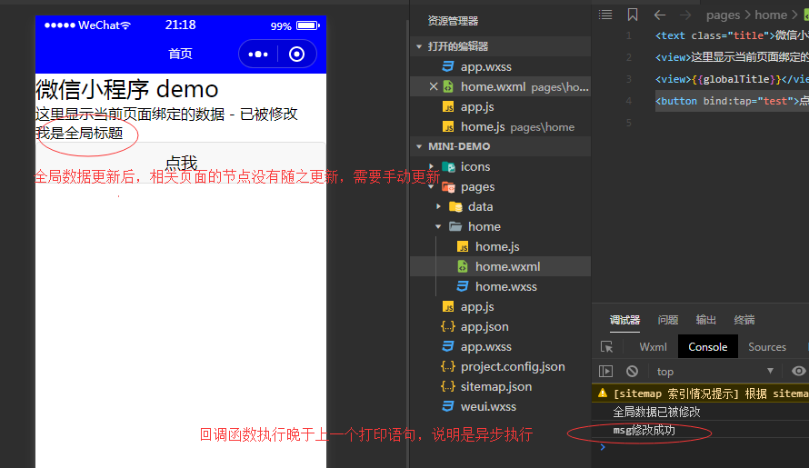
Task: Close home.wxml in open editors
Action: (x=434, y=86)
